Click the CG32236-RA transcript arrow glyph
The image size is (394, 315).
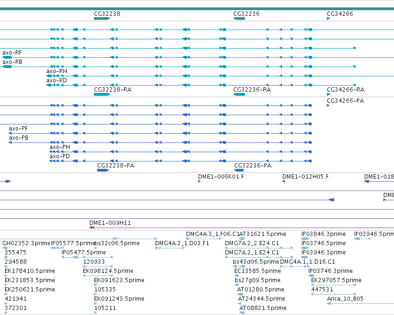pyautogui.click(x=239, y=94)
